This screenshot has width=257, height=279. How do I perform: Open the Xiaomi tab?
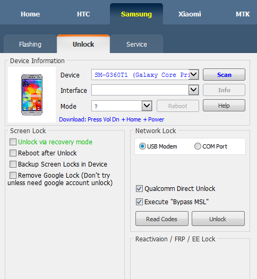pos(190,14)
